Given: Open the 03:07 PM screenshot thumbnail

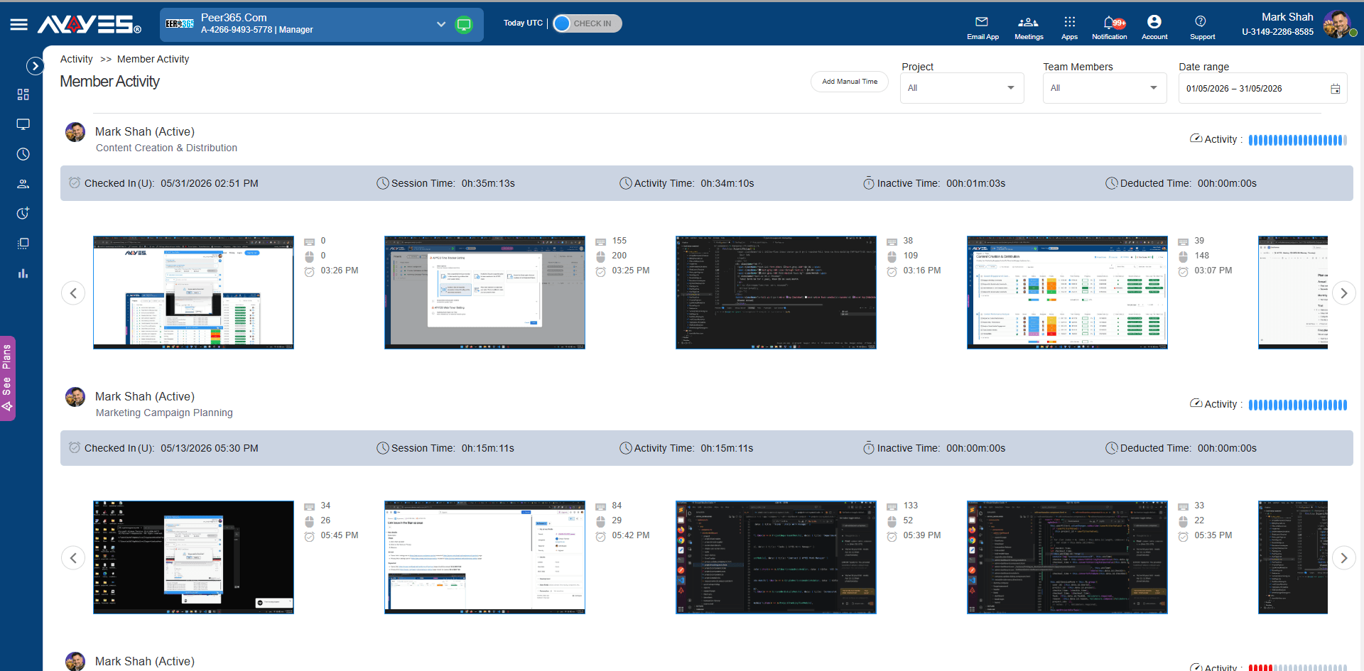Looking at the screenshot, I should coord(1067,293).
